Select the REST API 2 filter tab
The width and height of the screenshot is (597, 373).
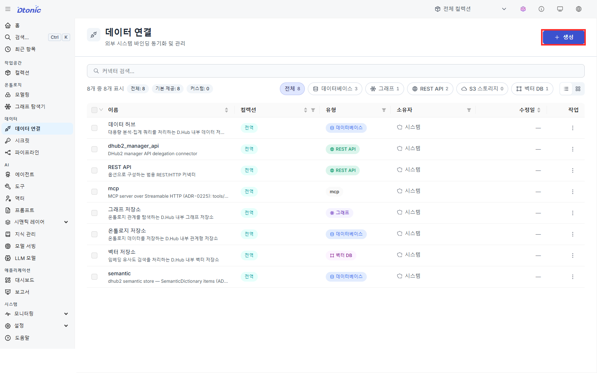tap(430, 89)
